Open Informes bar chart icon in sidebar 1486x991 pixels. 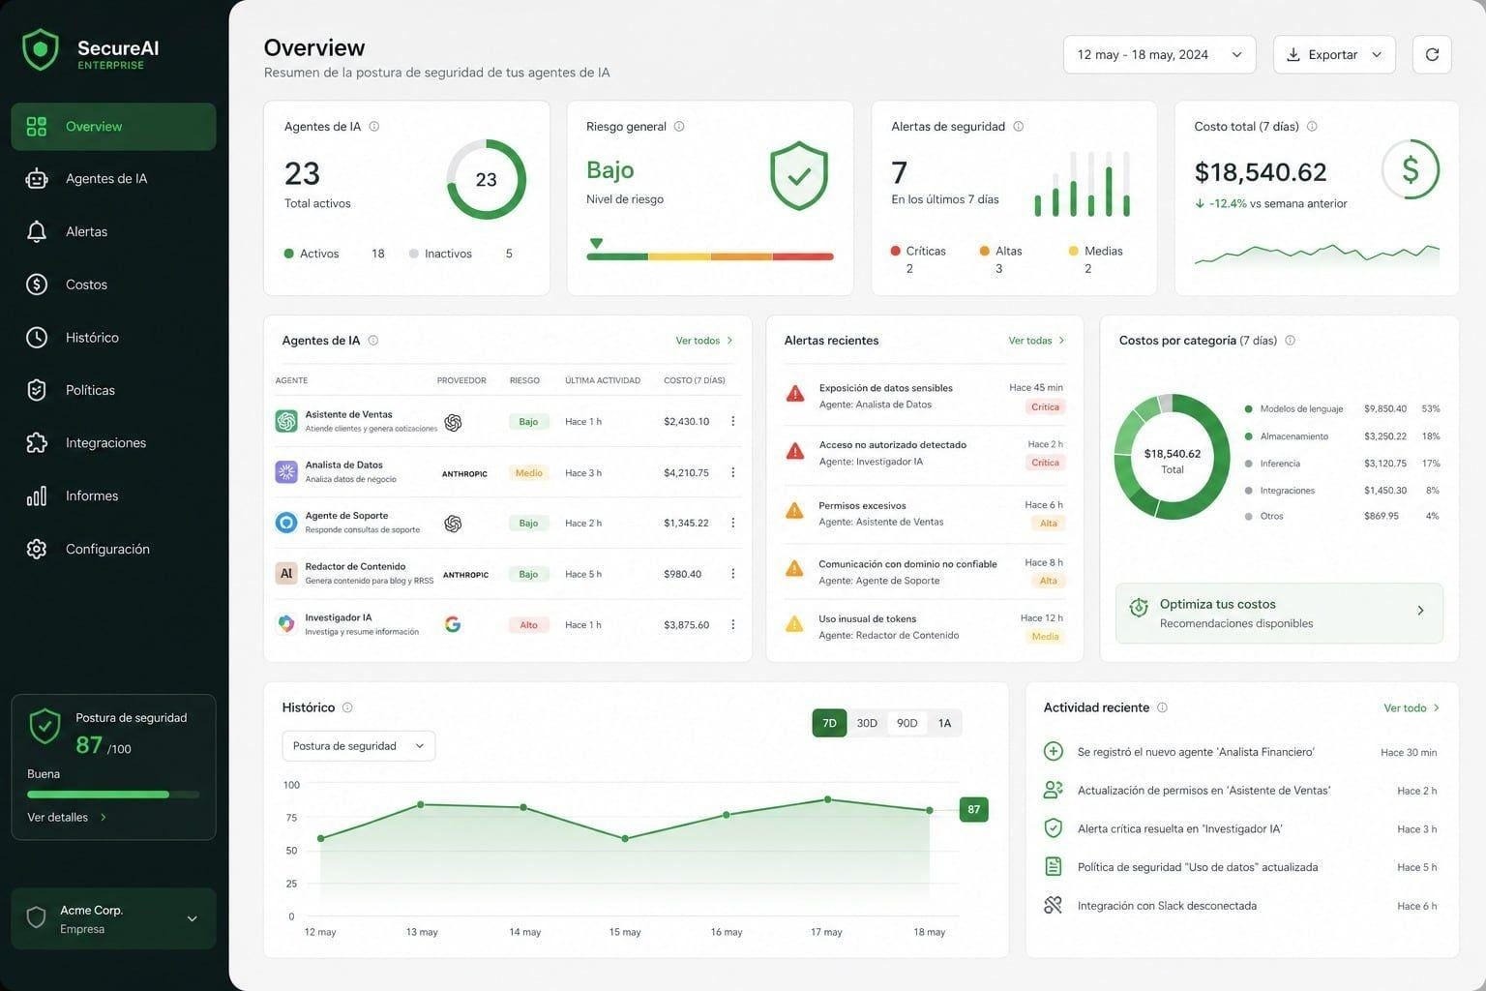[37, 495]
